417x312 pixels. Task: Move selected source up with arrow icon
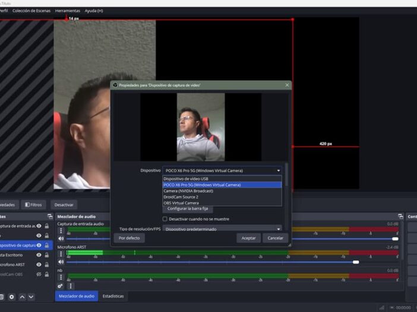click(x=22, y=297)
